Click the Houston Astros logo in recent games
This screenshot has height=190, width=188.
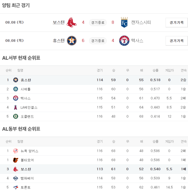72,41
